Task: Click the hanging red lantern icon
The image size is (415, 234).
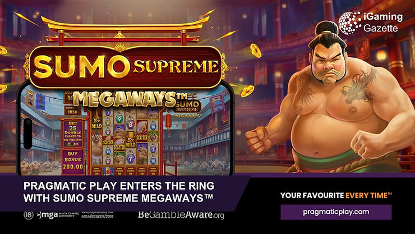Action: 168,121
